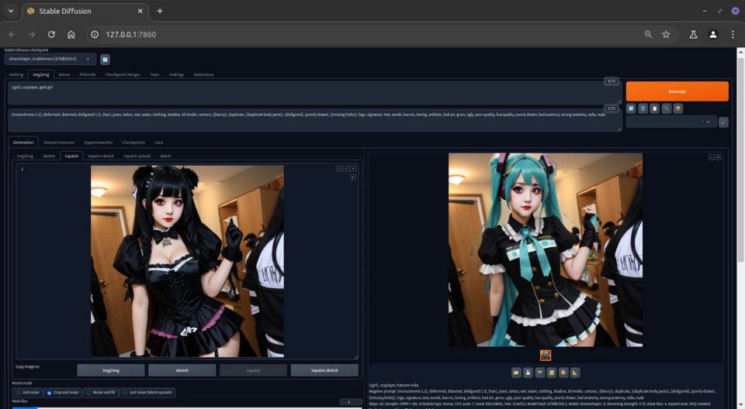Open the PNG Info tab

[x=88, y=74]
